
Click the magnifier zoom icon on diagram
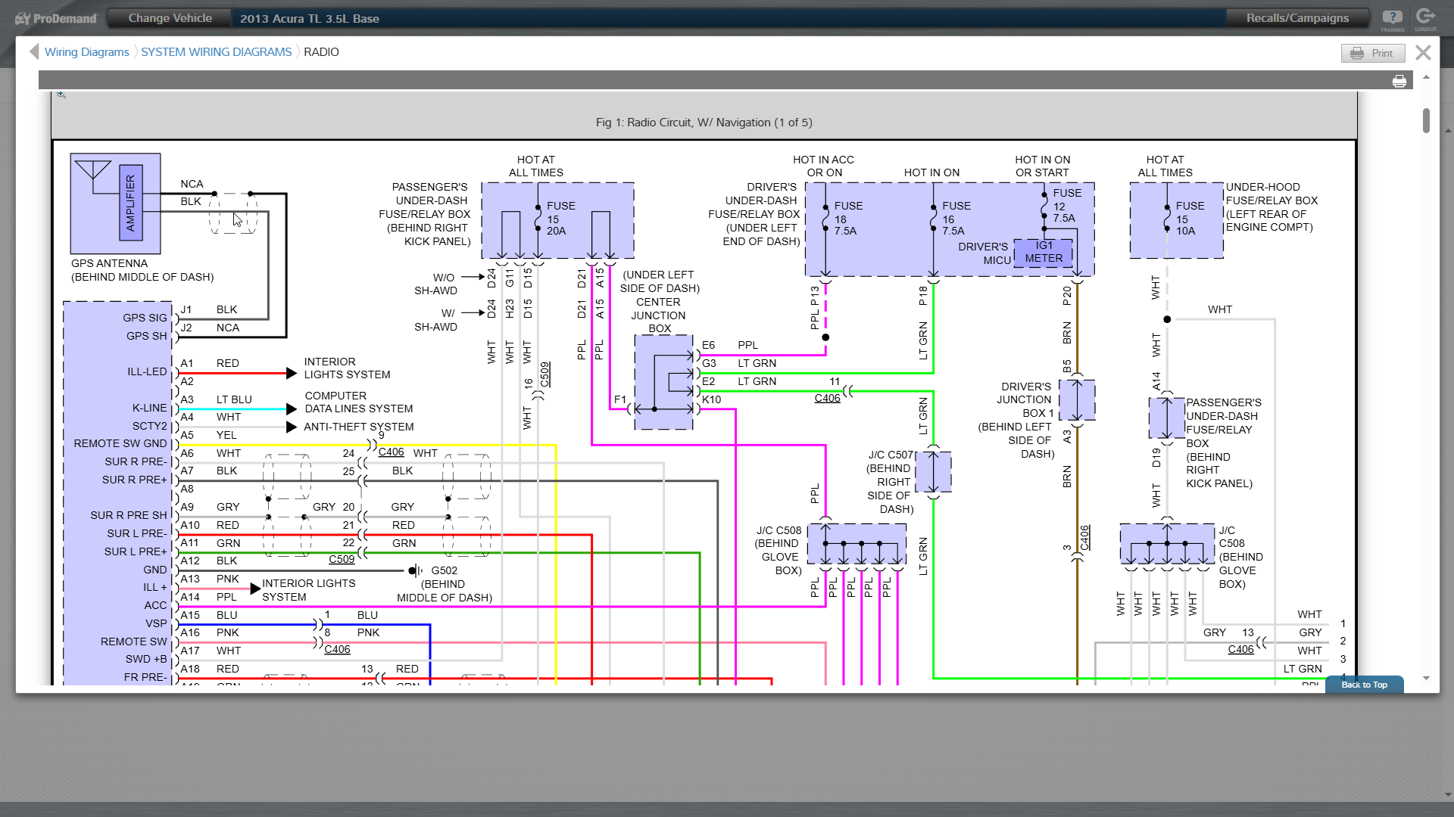click(x=61, y=95)
